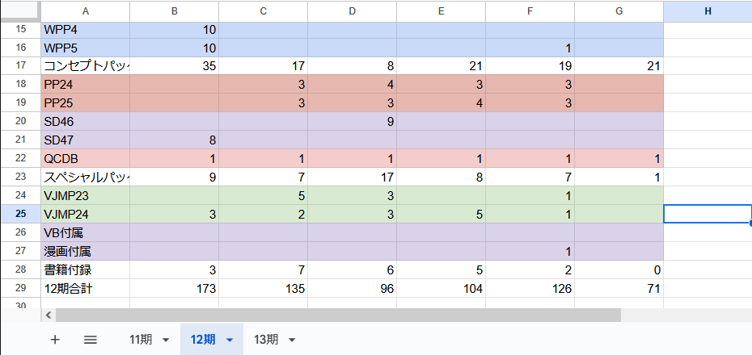Expand the 12期 tab options arrow

point(230,340)
